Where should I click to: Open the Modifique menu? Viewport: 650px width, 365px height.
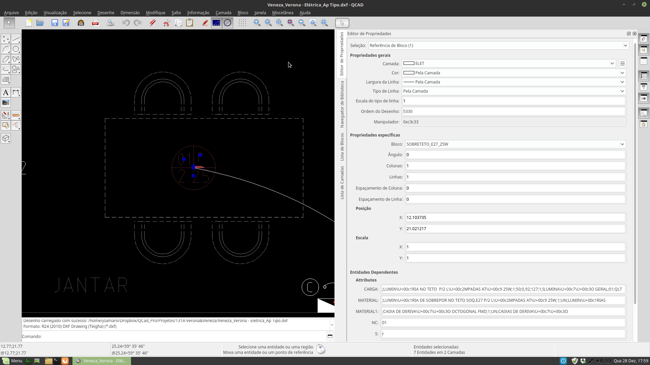pos(155,13)
